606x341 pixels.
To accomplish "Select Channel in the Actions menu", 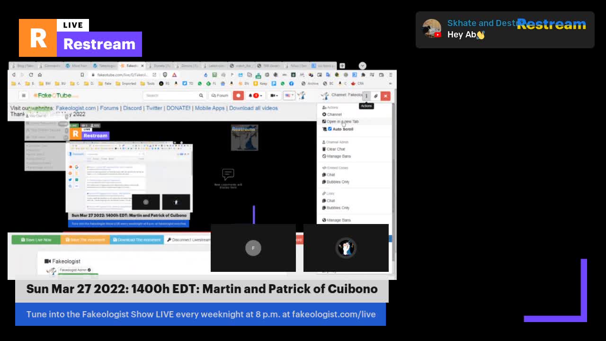I will tap(332, 115).
